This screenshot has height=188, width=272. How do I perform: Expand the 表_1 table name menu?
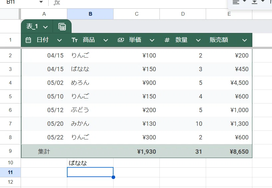(x=45, y=27)
